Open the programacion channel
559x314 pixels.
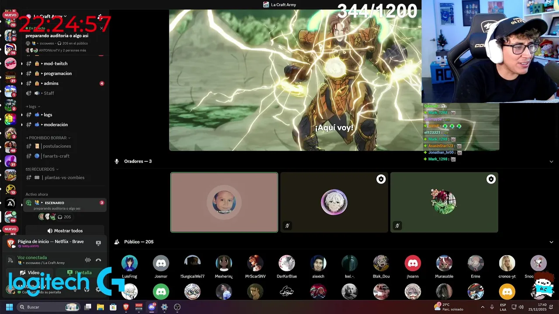65,74
